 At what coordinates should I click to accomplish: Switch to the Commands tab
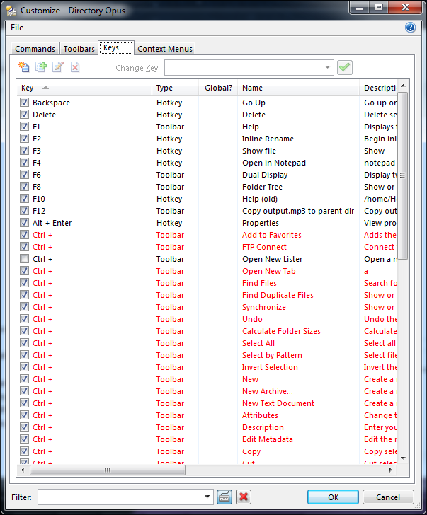click(x=35, y=49)
